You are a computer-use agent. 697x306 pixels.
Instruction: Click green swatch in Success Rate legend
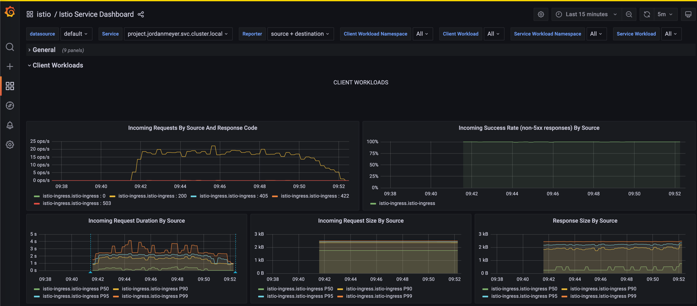[x=373, y=204]
